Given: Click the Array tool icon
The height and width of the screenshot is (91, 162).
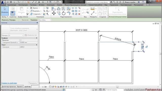Looking at the screenshot, I should point(73,11).
